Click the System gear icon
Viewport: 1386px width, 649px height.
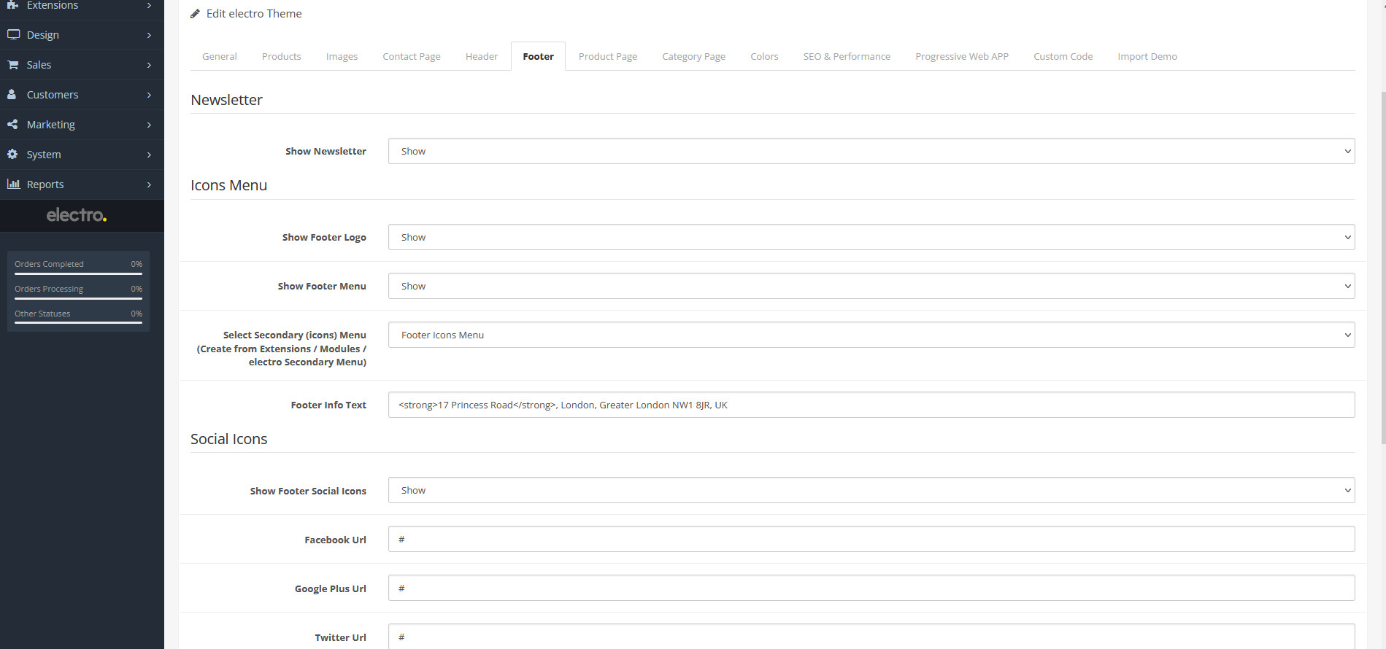point(12,154)
